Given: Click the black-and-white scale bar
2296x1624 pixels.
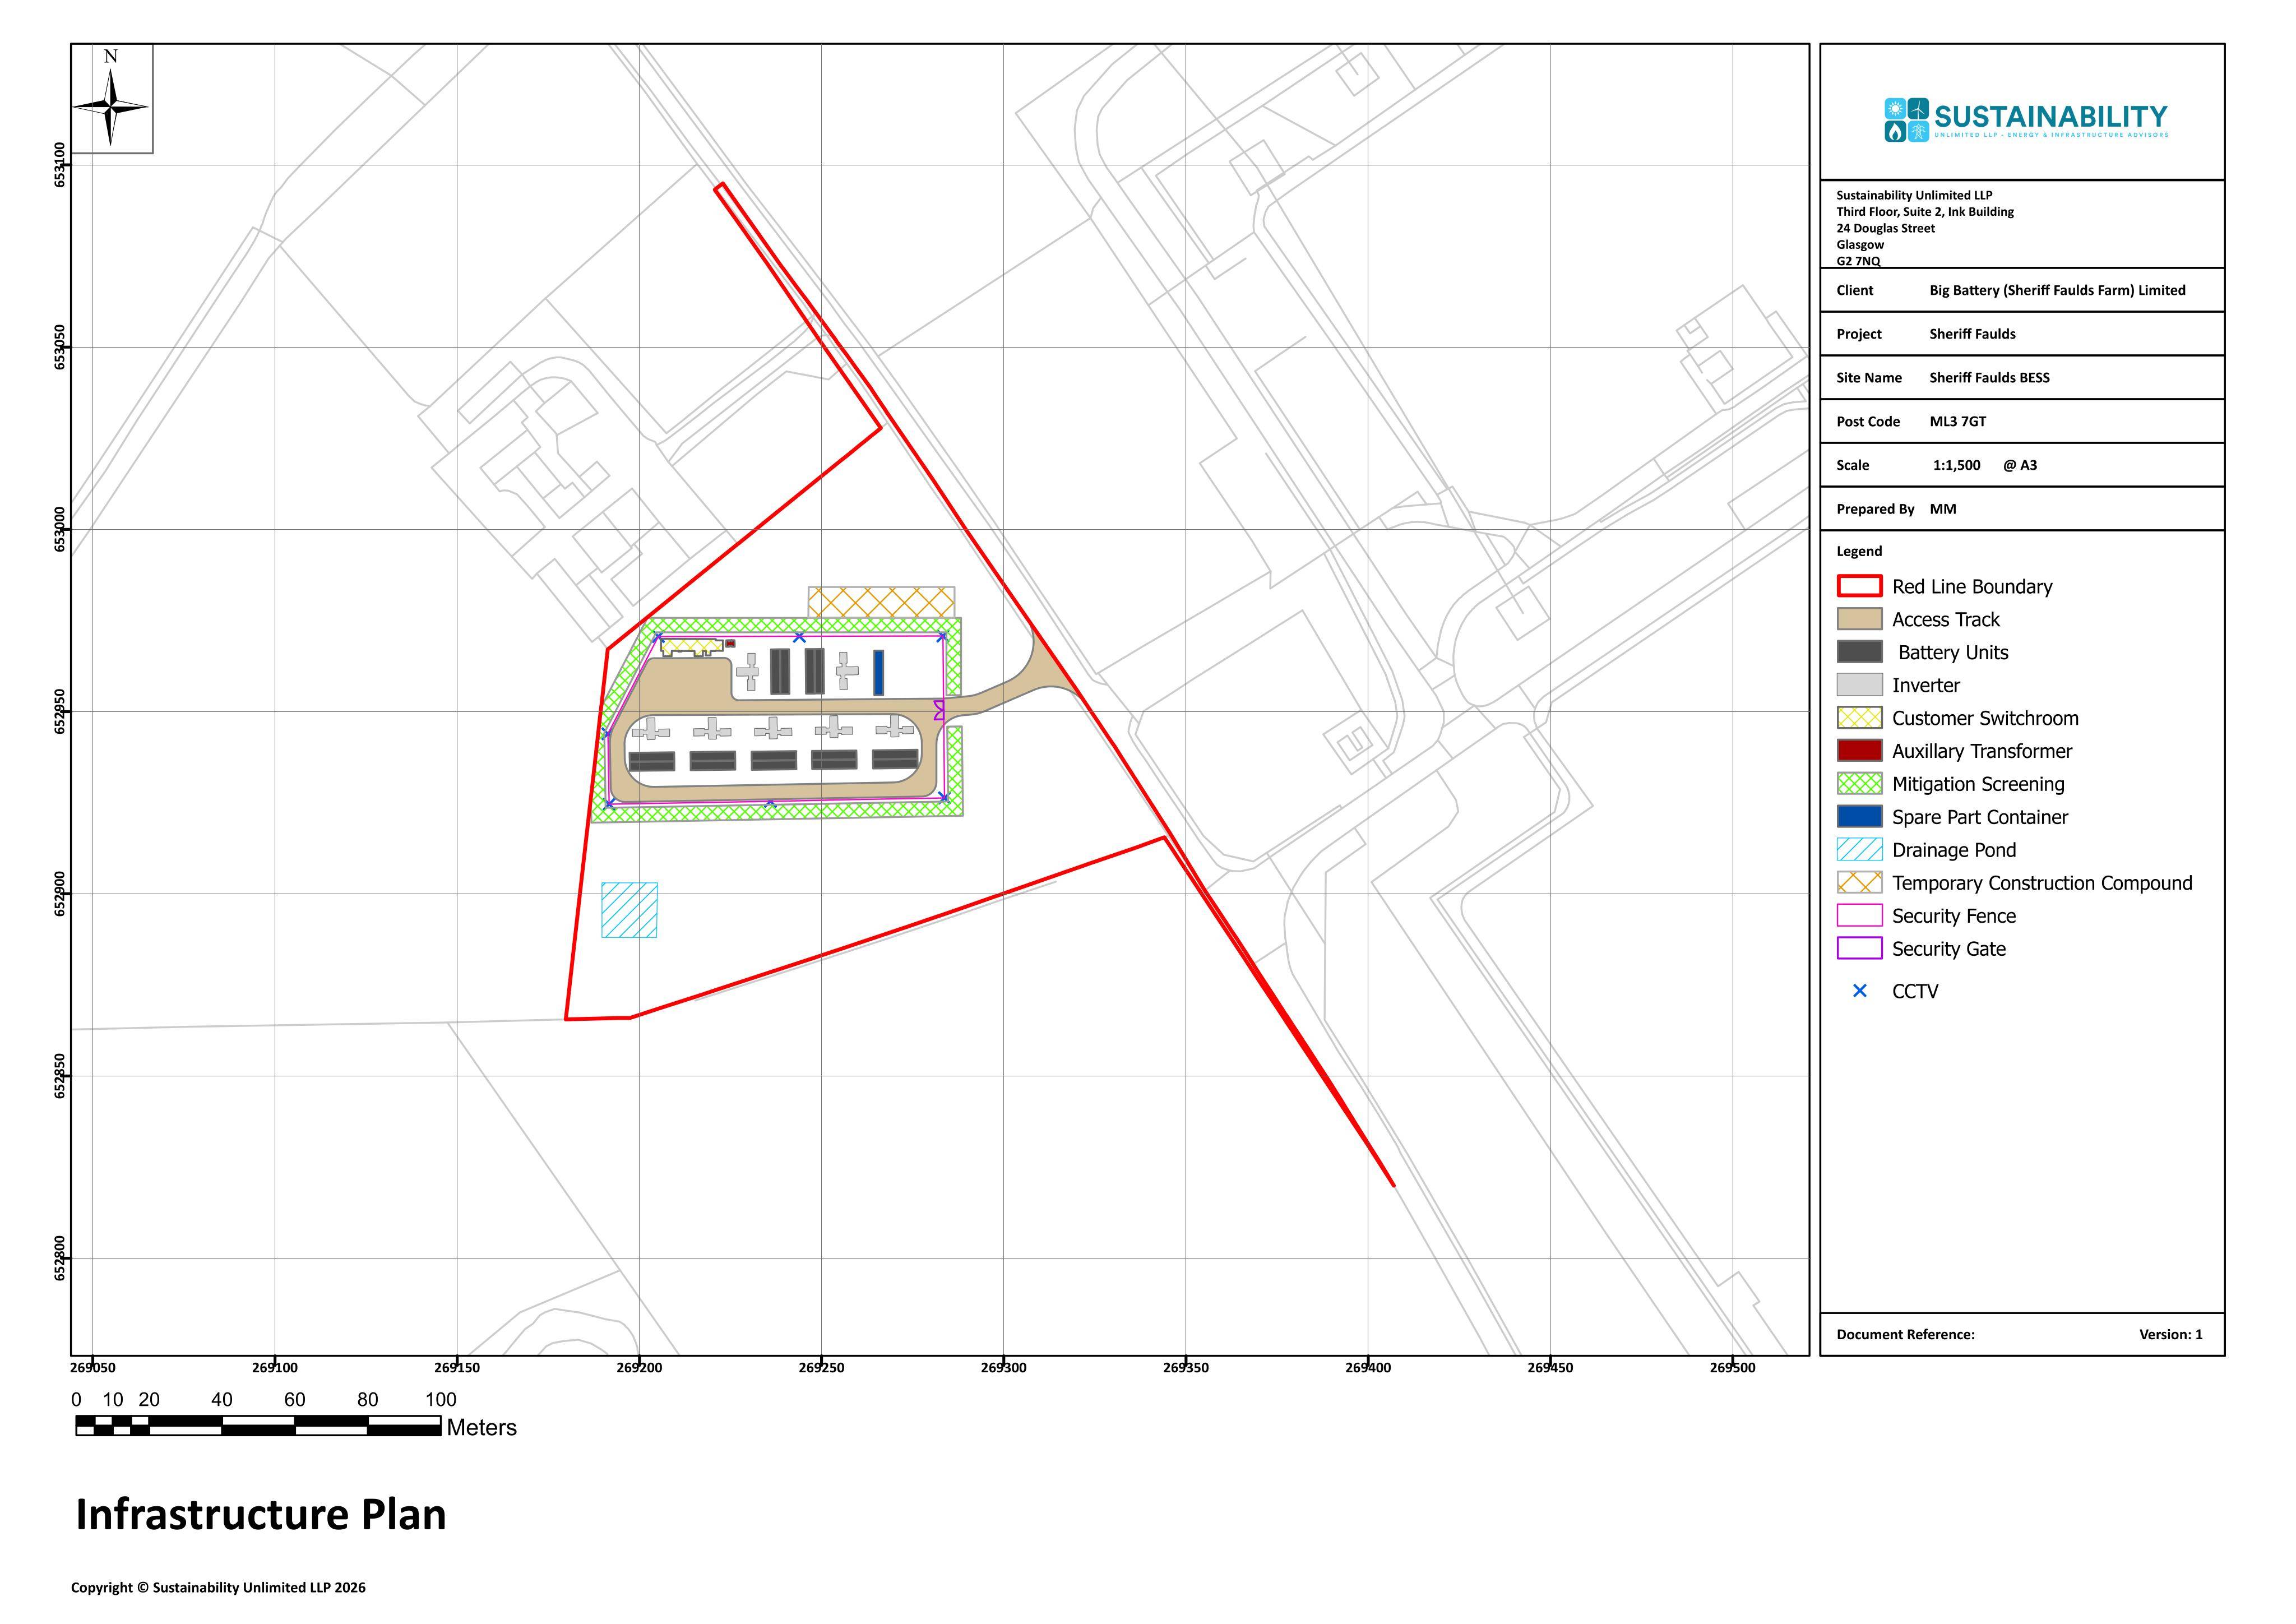Looking at the screenshot, I should click(x=258, y=1426).
